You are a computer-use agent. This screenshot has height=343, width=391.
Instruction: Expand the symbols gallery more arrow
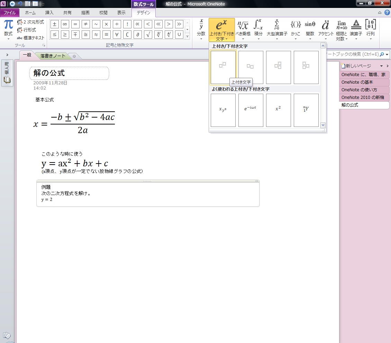(x=187, y=36)
